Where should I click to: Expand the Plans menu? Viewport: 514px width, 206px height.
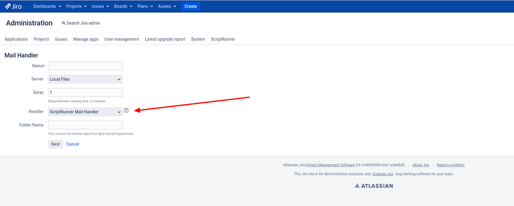click(145, 6)
